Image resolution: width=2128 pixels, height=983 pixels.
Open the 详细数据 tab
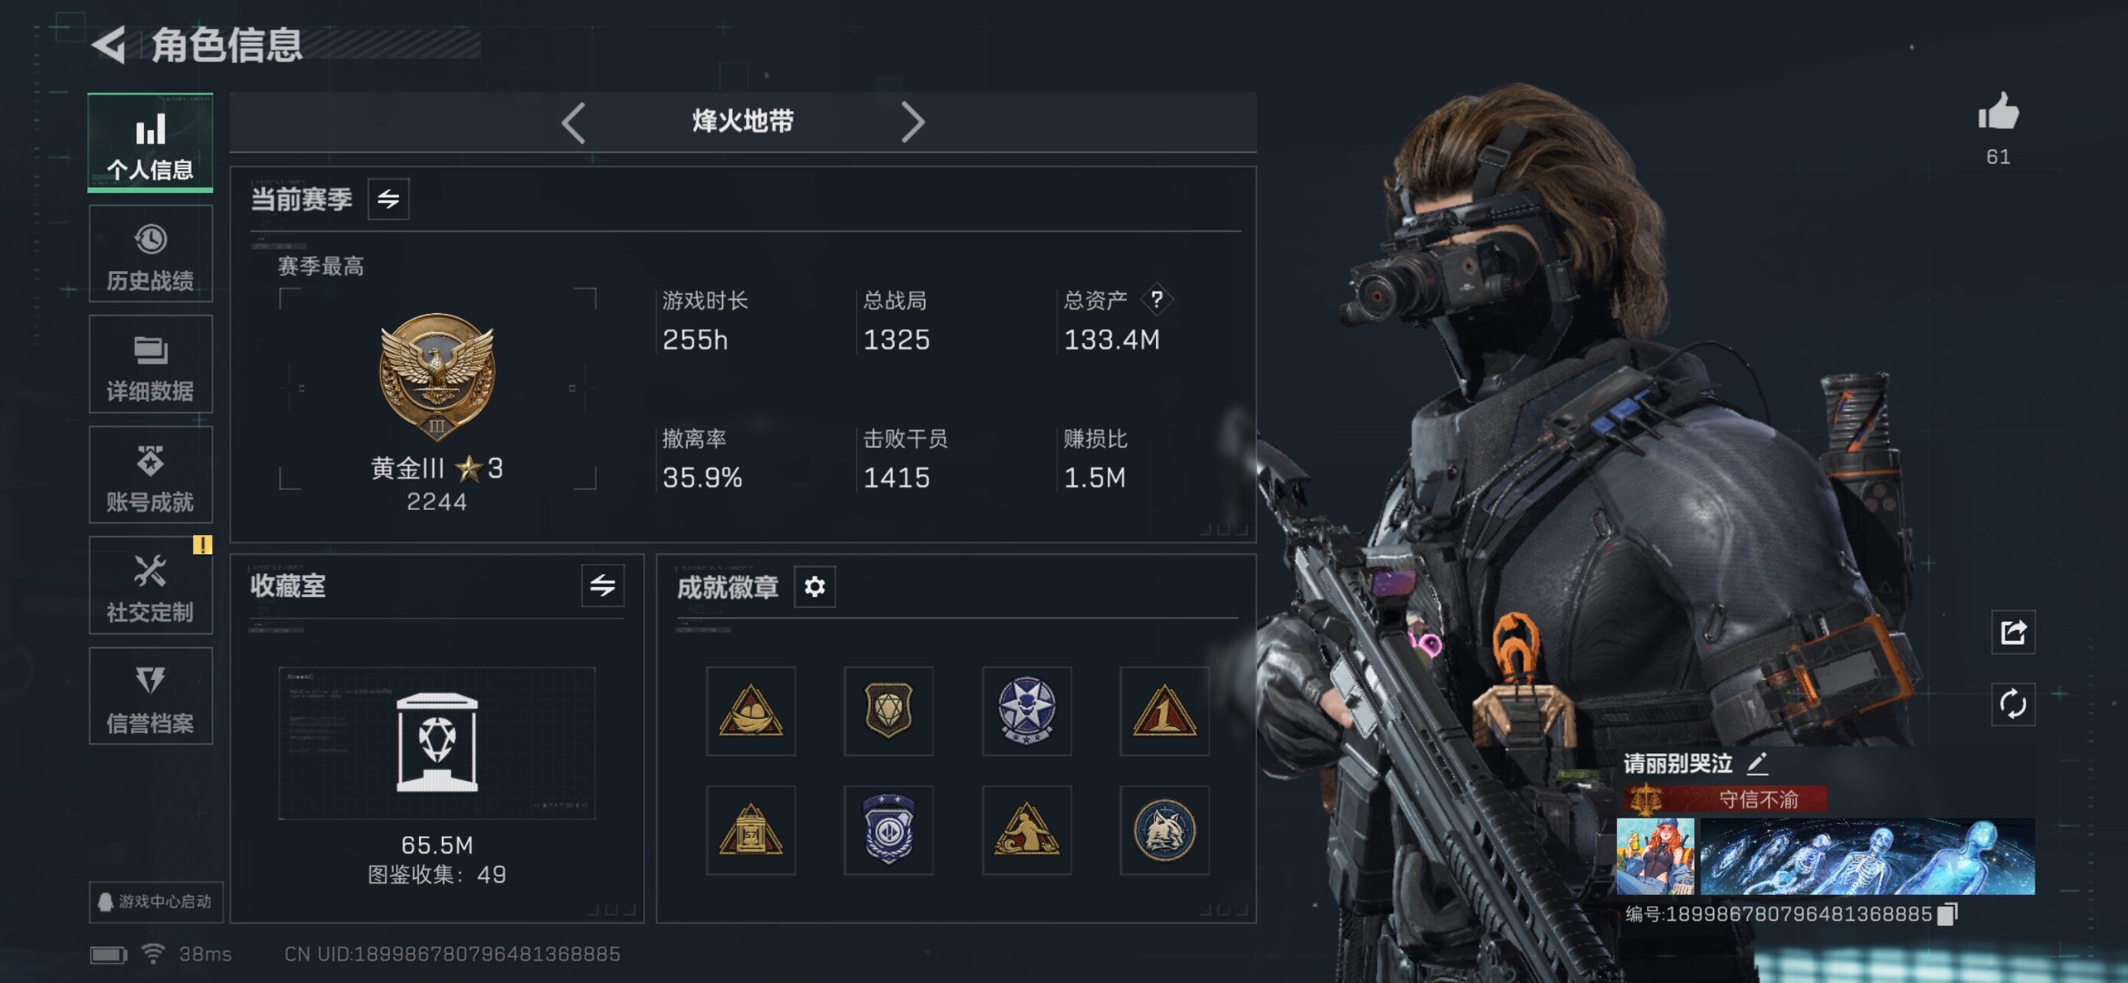click(x=150, y=364)
